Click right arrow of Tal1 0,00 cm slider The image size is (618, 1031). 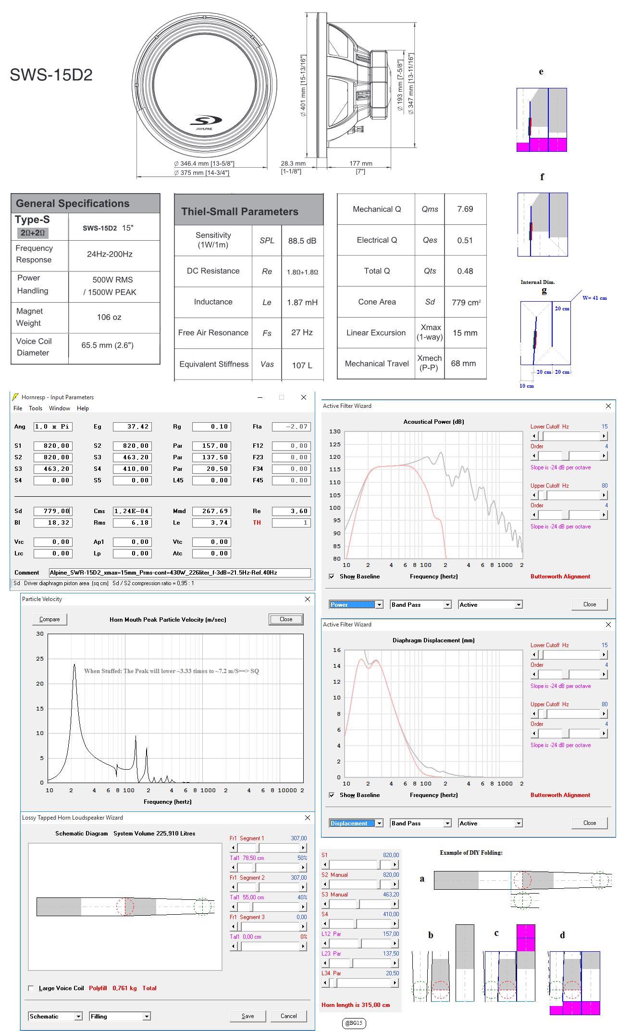pos(303,946)
